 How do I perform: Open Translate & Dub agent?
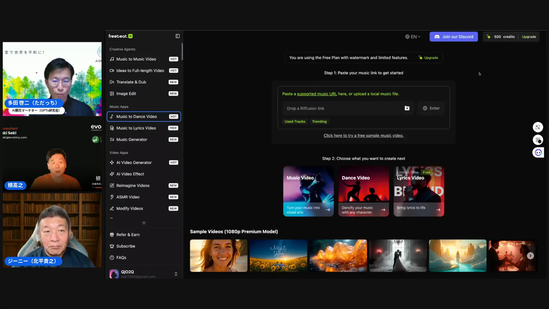144,82
